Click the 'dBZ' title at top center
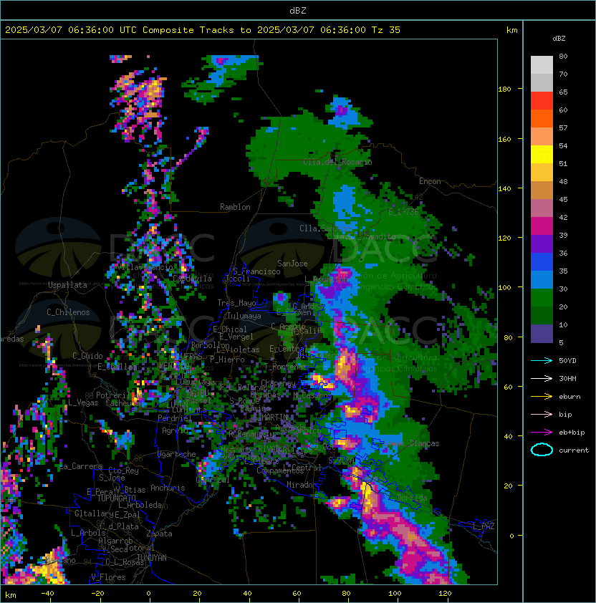Viewport: 596px width, 603px height. [x=298, y=10]
